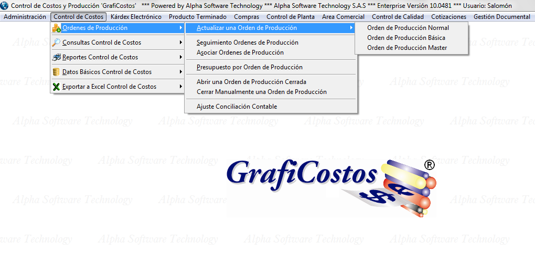Click the Consultas magnifying glass icon
The width and height of the screenshot is (535, 263).
click(56, 43)
